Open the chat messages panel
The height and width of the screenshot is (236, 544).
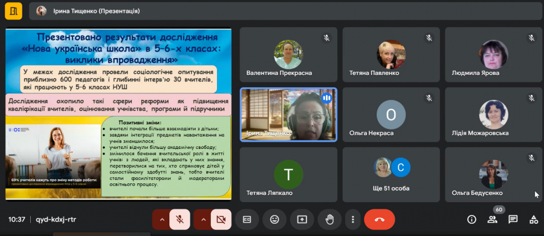[513, 219]
